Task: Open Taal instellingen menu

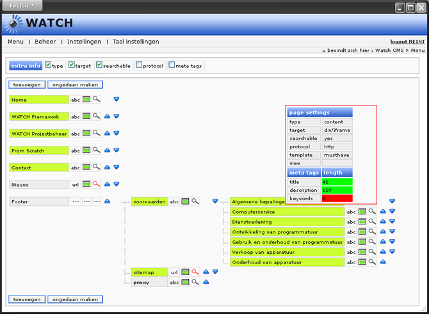Action: [x=136, y=42]
